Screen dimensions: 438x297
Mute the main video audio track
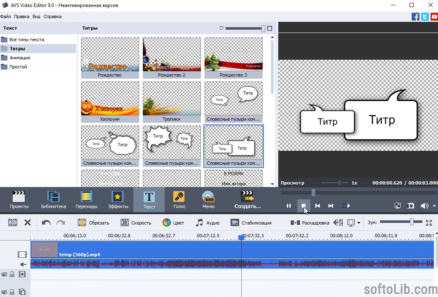[x=23, y=264]
